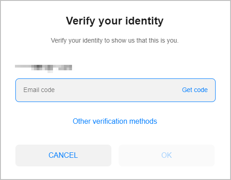Abort identity verification using CANCEL

click(63, 156)
